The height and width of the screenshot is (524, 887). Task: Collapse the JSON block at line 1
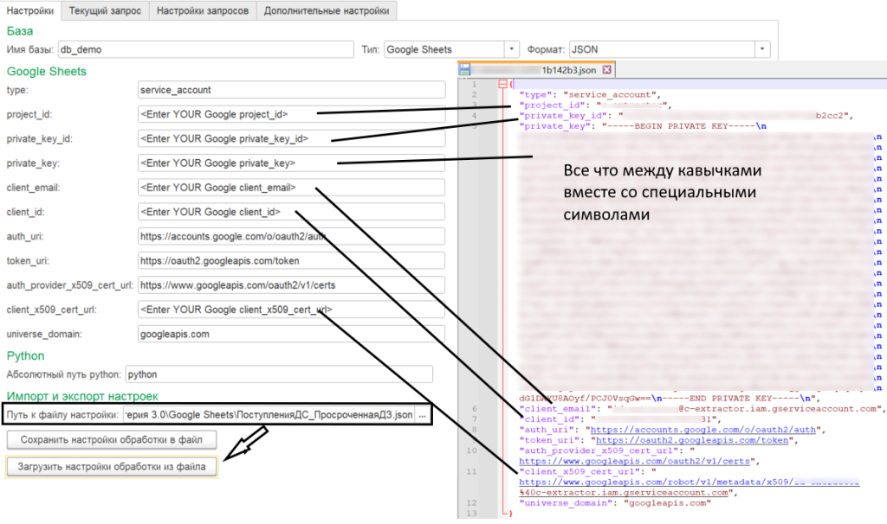click(x=501, y=84)
